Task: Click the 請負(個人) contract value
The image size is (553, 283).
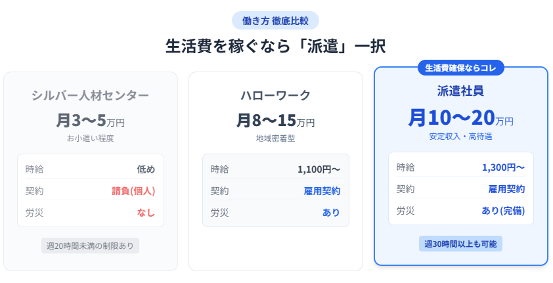Action: point(133,191)
